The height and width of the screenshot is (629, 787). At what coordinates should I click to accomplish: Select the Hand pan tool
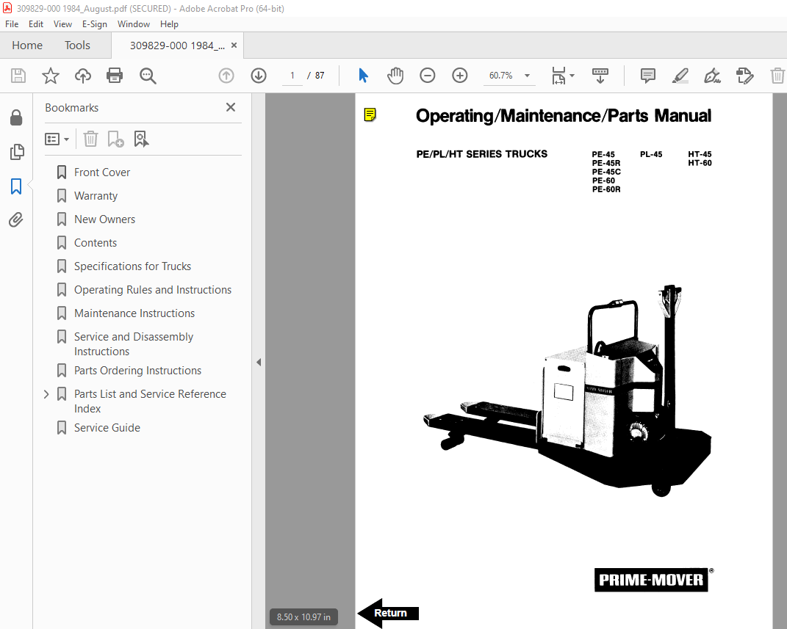tap(395, 76)
